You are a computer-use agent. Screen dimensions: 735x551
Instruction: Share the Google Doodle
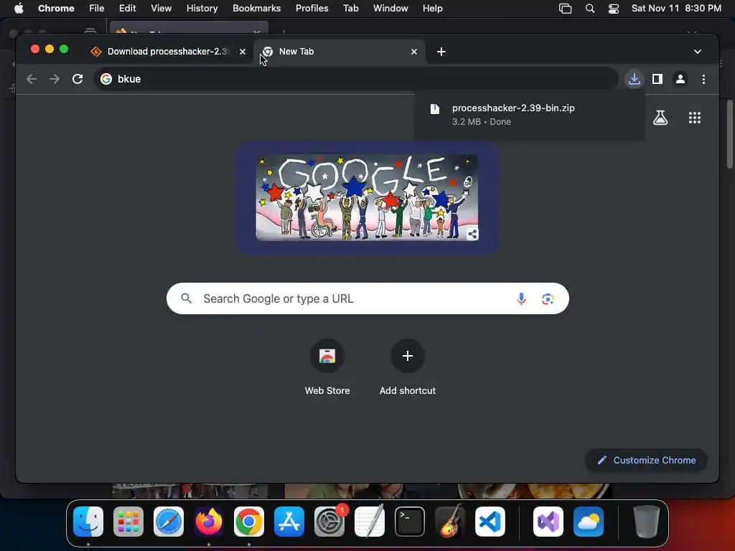(472, 234)
